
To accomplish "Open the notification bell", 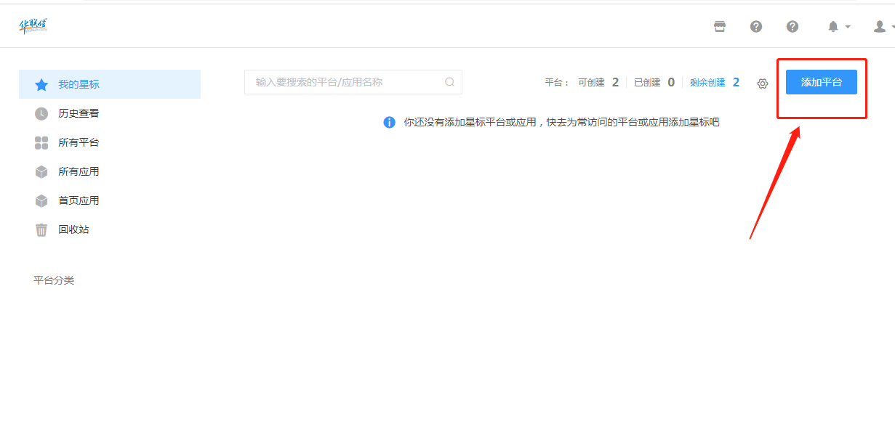I will (x=833, y=27).
